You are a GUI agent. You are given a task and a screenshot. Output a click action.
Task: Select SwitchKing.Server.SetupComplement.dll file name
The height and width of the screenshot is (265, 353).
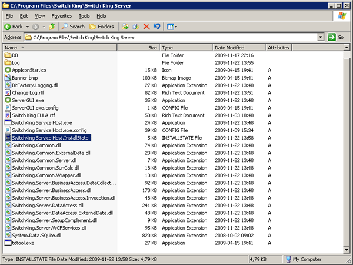point(55,220)
